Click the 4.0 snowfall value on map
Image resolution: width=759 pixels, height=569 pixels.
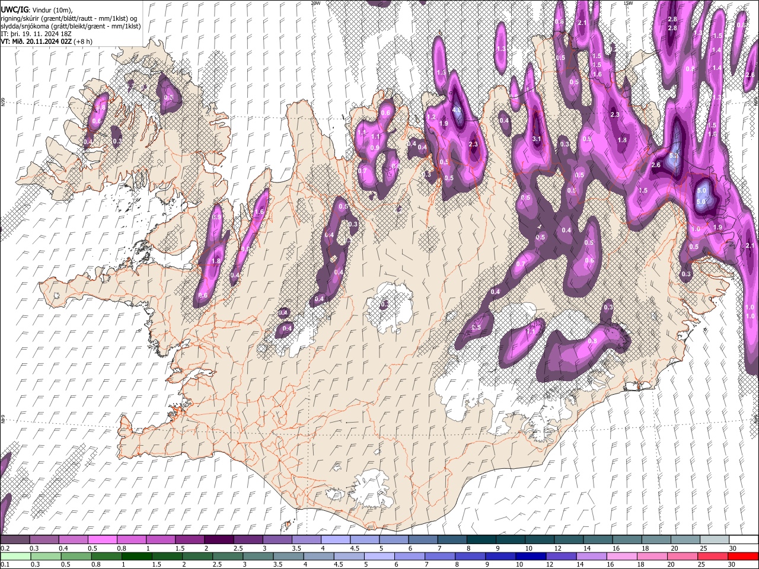click(457, 110)
